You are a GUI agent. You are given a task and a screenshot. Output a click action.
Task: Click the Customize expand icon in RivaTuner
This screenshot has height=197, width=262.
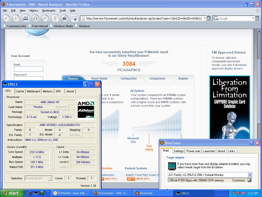tap(249, 180)
